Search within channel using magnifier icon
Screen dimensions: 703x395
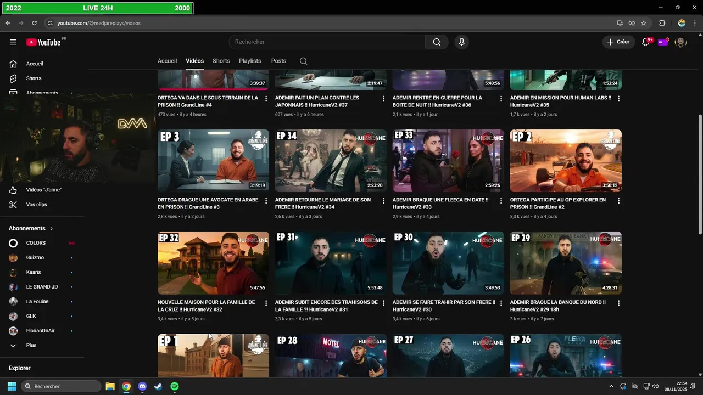pos(303,61)
